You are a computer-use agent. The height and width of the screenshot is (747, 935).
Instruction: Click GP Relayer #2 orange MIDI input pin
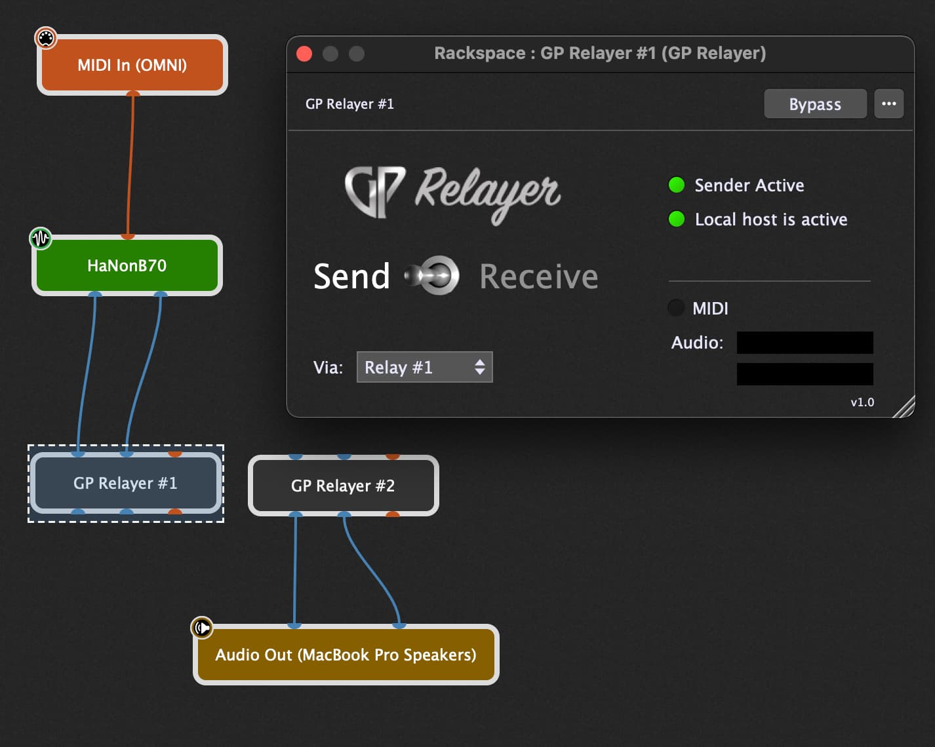coord(393,456)
